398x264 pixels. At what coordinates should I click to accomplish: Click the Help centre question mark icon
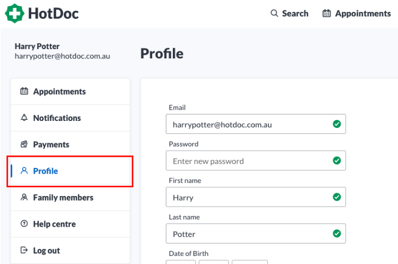click(x=24, y=224)
